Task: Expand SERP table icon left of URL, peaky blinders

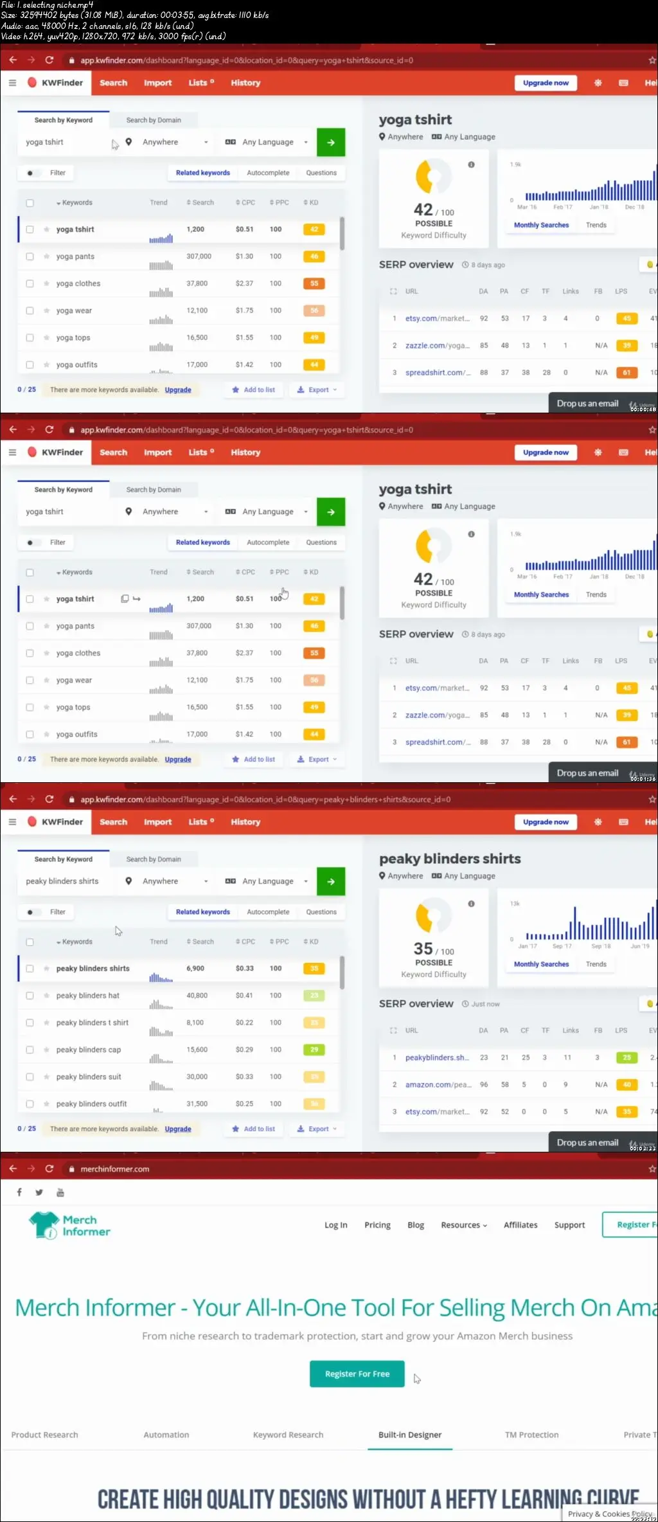Action: pyautogui.click(x=393, y=1030)
